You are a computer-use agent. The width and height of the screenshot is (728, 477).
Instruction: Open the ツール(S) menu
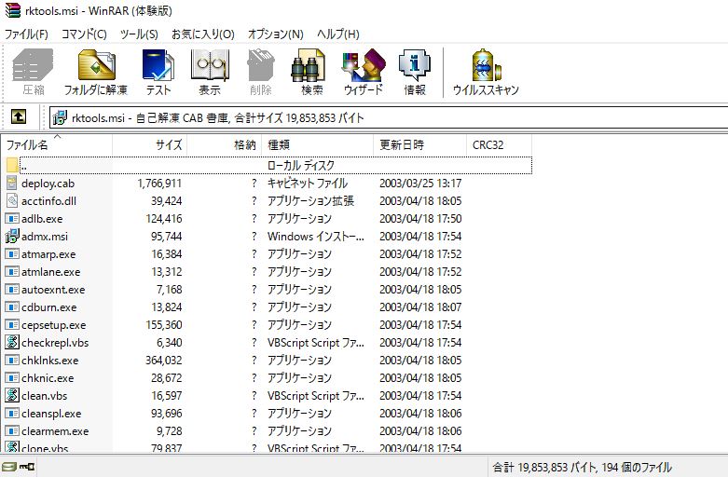139,34
